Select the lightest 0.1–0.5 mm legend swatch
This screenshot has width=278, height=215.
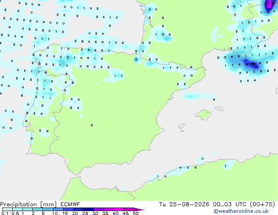tap(7, 209)
